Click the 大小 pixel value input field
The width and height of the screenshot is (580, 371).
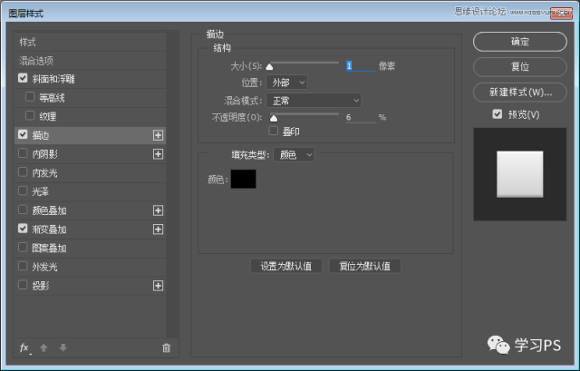360,65
